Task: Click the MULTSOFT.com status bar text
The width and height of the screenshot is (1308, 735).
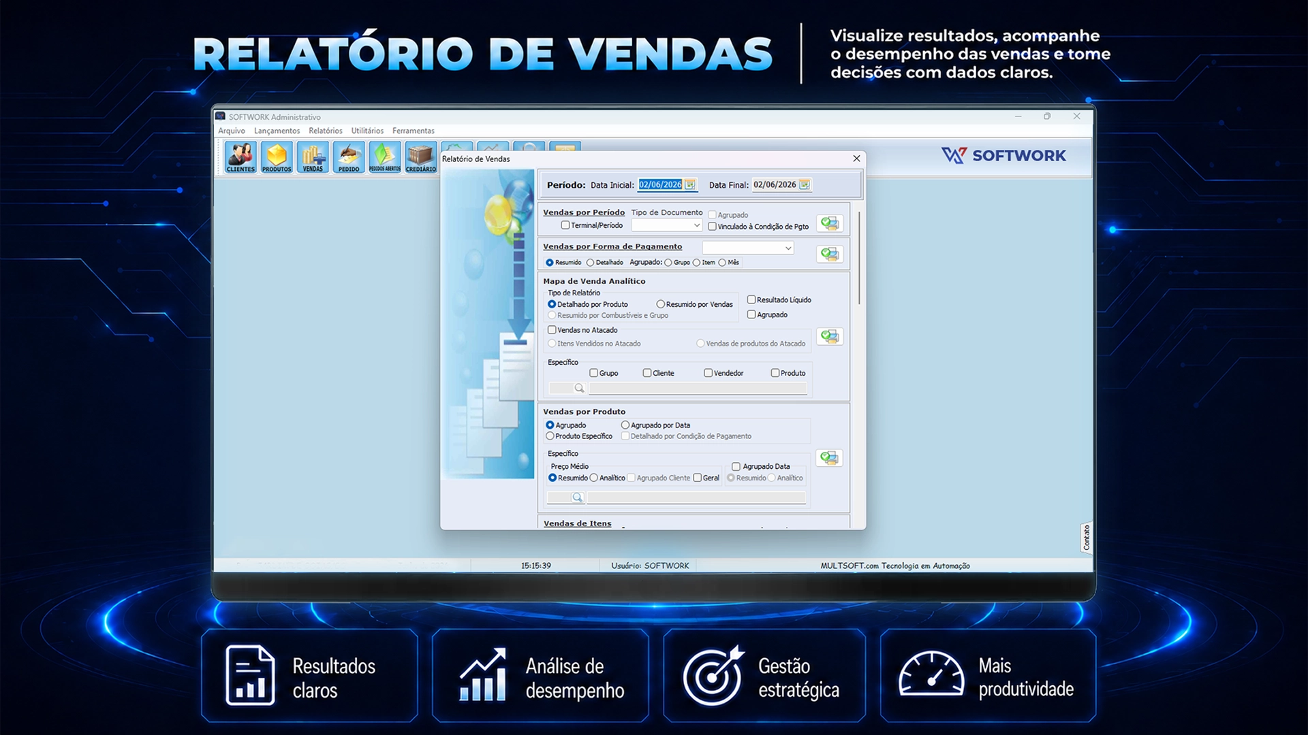Action: click(x=895, y=566)
